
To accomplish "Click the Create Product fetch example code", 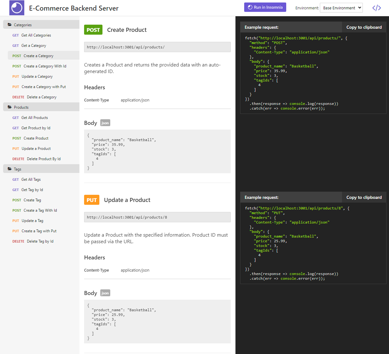I will [313, 73].
